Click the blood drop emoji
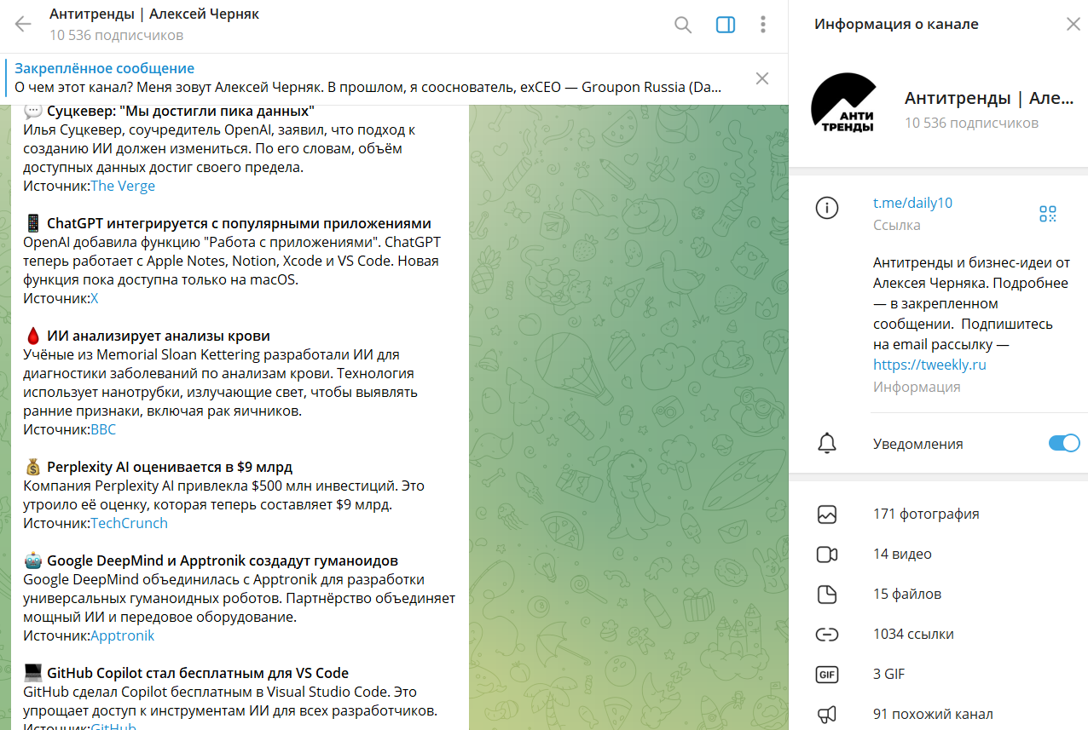Viewport: 1088px width, 730px height. 33,336
